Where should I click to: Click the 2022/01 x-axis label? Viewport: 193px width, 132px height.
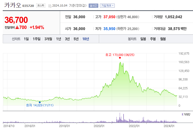134,126
